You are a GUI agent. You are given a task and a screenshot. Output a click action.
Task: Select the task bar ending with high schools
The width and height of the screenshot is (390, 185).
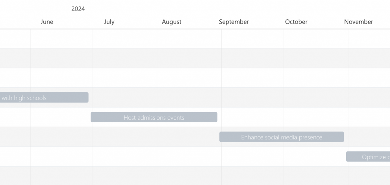coord(44,98)
